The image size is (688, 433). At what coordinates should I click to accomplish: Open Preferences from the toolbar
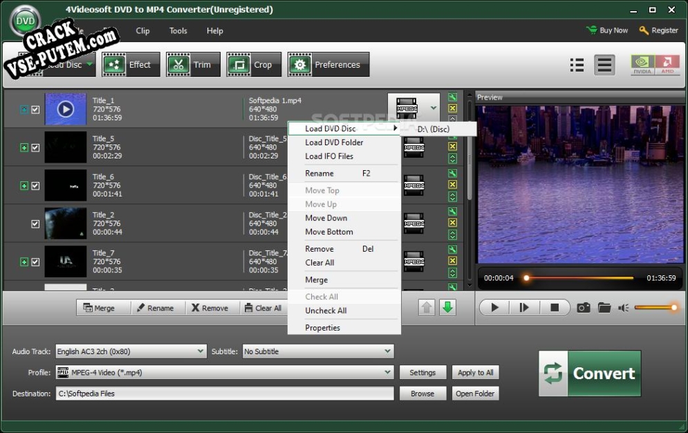[x=328, y=64]
